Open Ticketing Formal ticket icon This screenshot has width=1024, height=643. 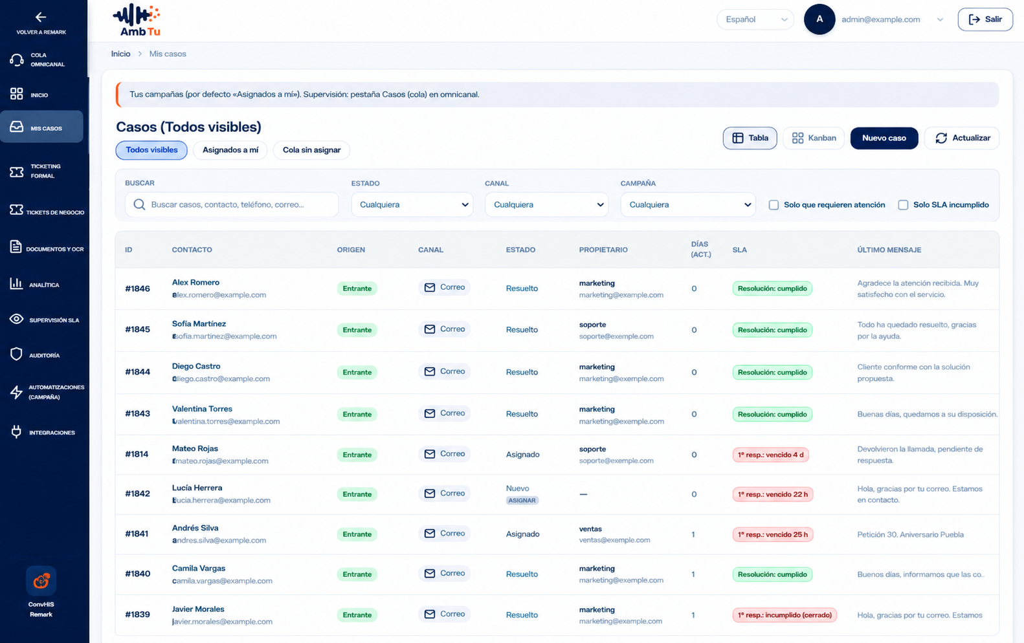[x=17, y=171]
